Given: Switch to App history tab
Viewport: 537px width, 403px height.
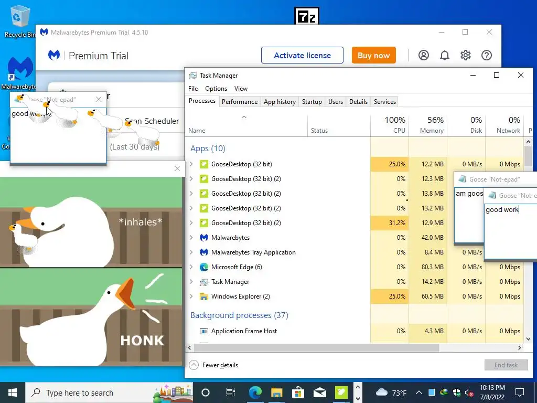Looking at the screenshot, I should [280, 102].
